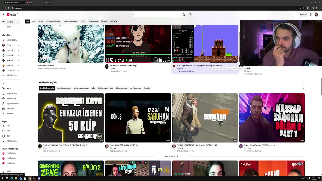Viewport: 322px width, 181px height.
Task: Open the darbian channel link
Action: click(x=179, y=68)
